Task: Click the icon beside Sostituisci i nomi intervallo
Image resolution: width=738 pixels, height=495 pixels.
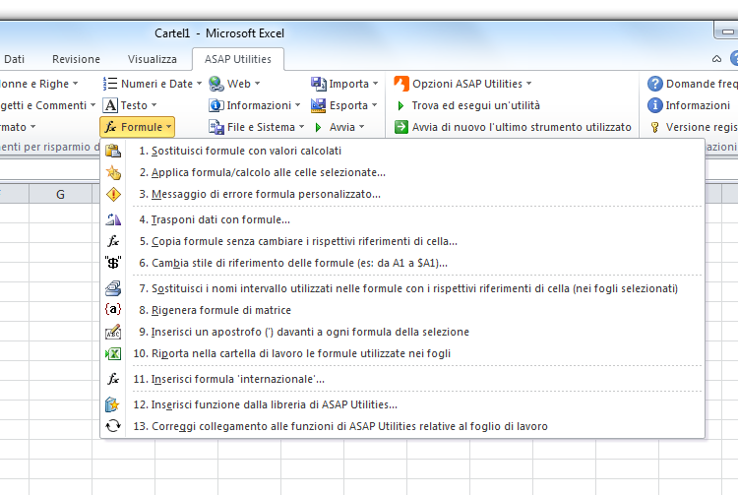Action: point(113,288)
